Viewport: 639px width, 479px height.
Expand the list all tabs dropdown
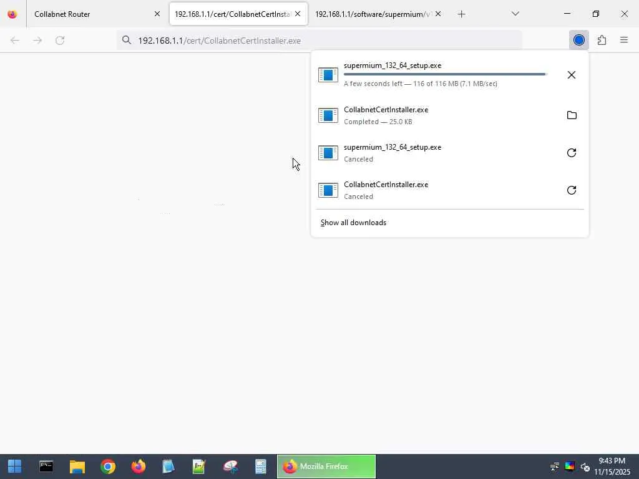pos(515,14)
